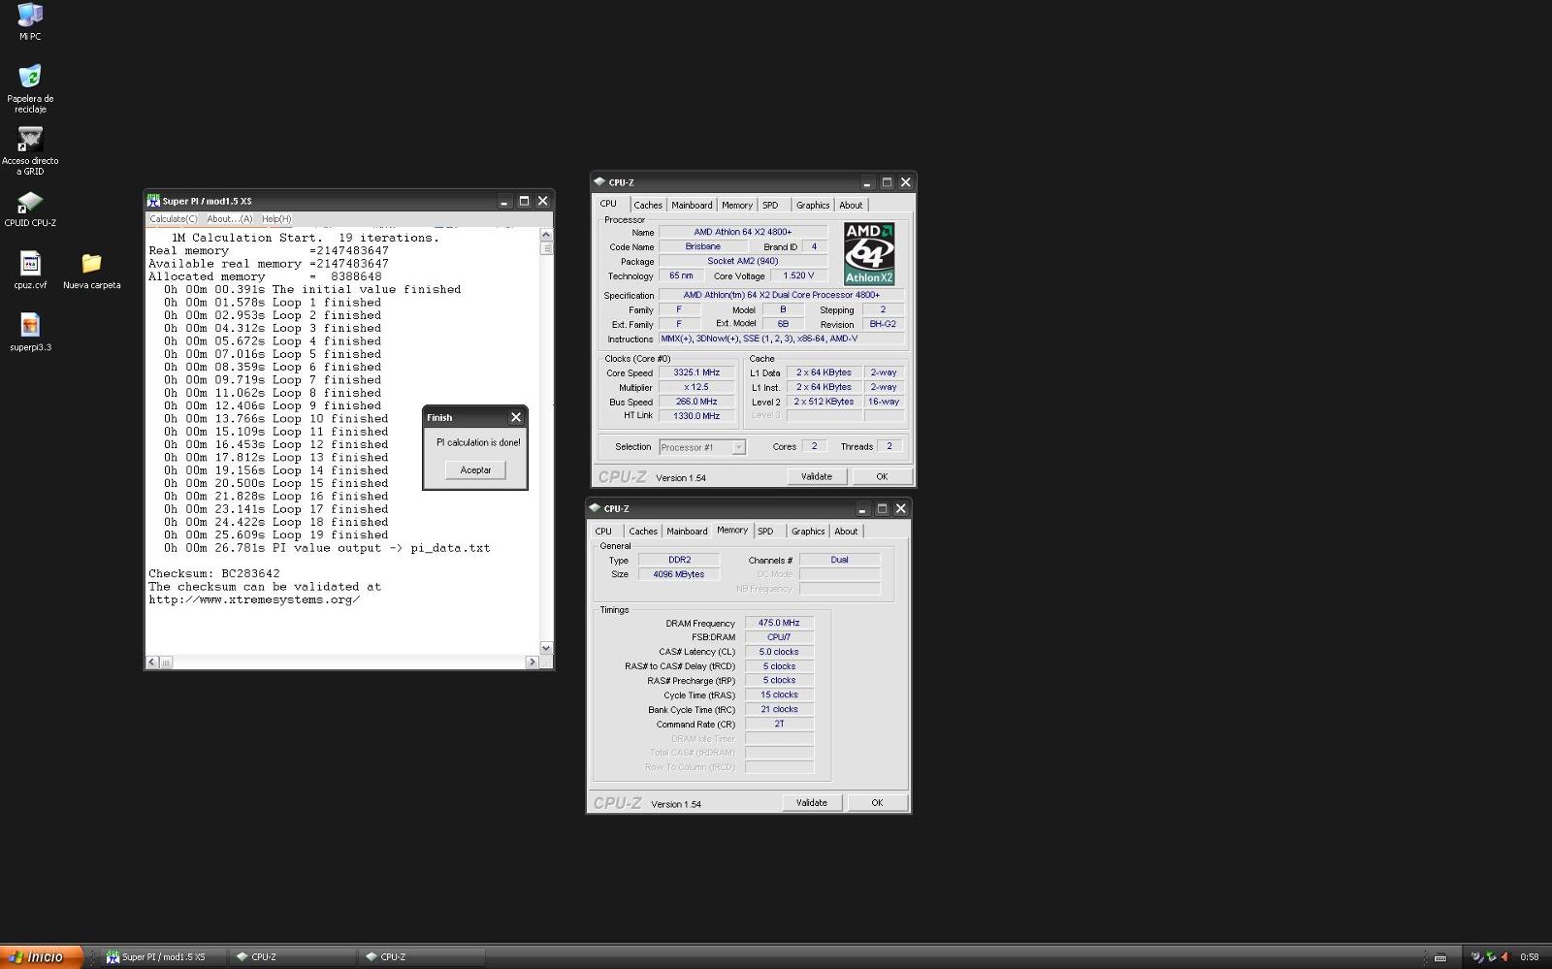Click the Command Rate 2T value
The height and width of the screenshot is (969, 1552).
coord(779,724)
